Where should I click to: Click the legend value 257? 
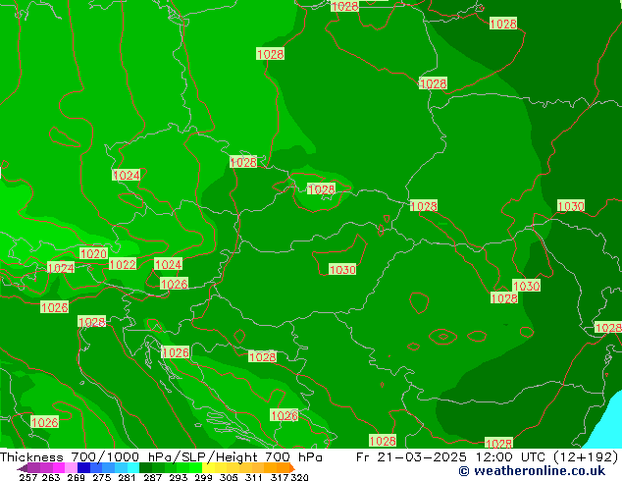pos(28,477)
